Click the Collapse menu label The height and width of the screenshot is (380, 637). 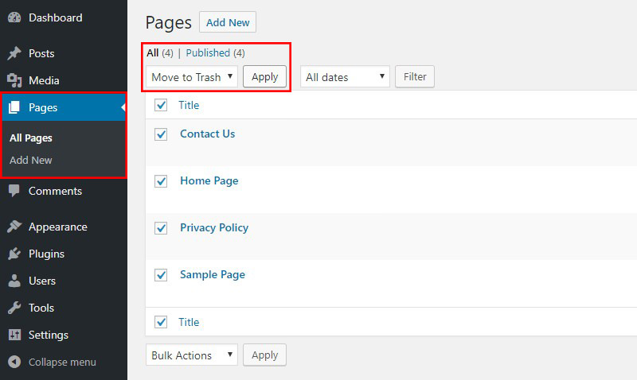(62, 362)
